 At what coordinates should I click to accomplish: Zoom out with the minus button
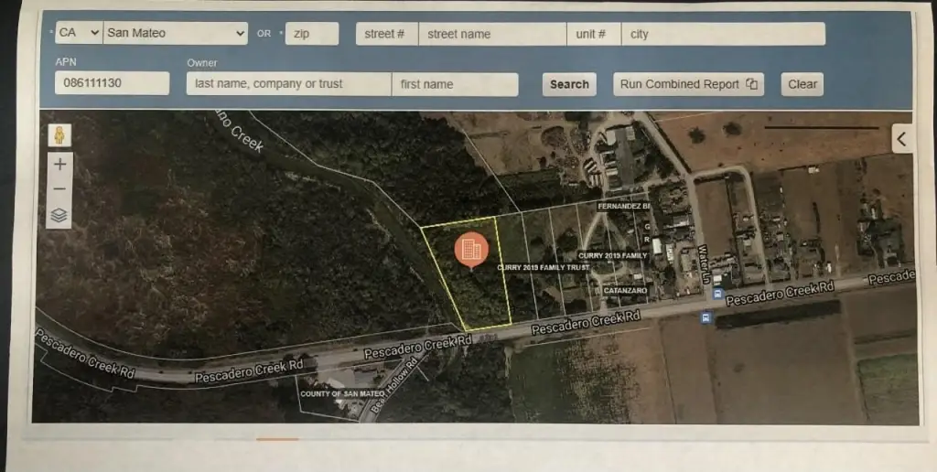coord(59,189)
